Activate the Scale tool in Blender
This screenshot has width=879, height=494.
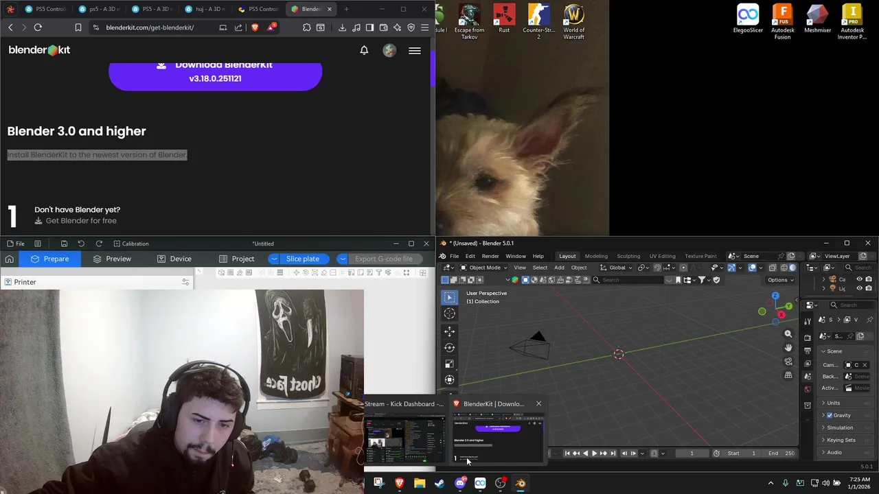[449, 364]
